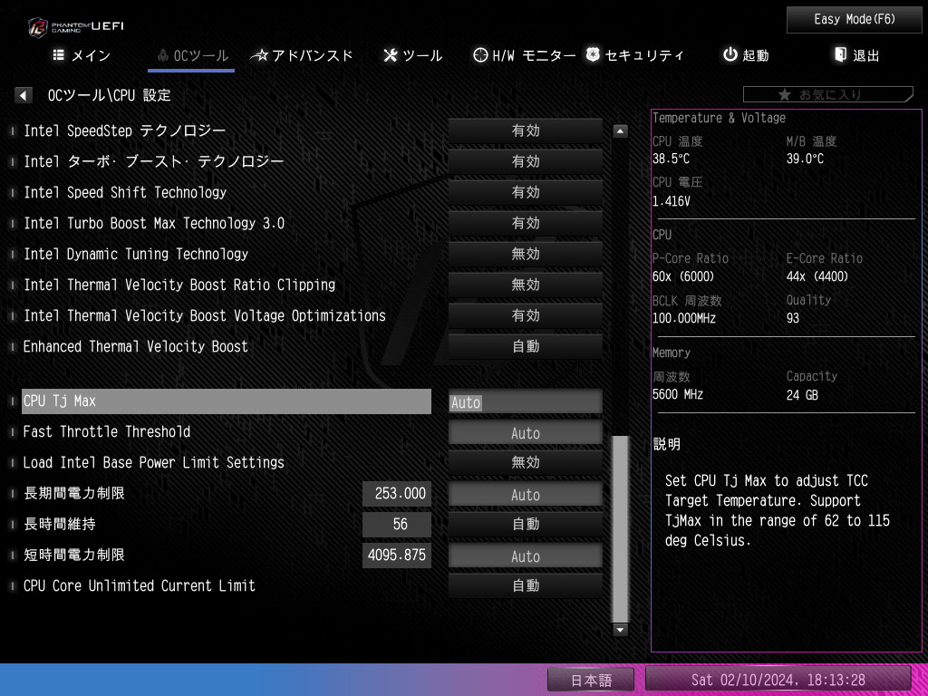Image resolution: width=928 pixels, height=696 pixels.
Task: Select Enhanced Thermal Velocity Boost label
Action: [136, 347]
